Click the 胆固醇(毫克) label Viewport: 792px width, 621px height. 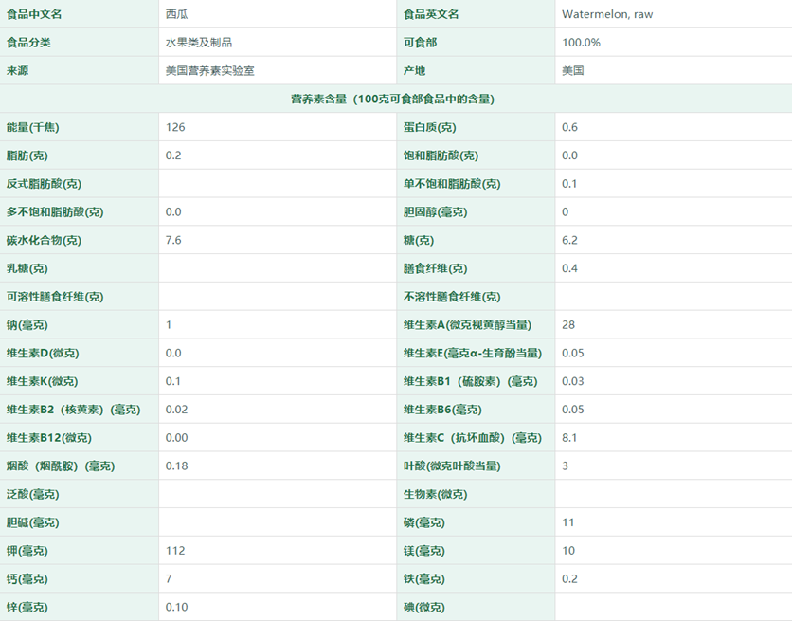point(435,211)
